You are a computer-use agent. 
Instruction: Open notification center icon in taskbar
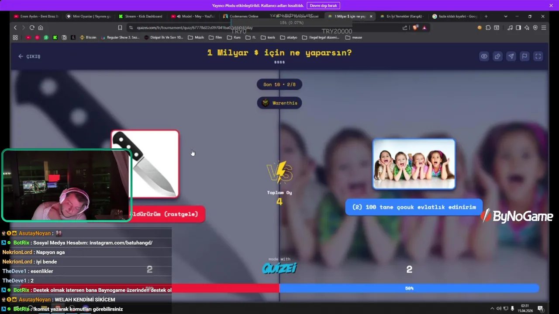[540, 308]
